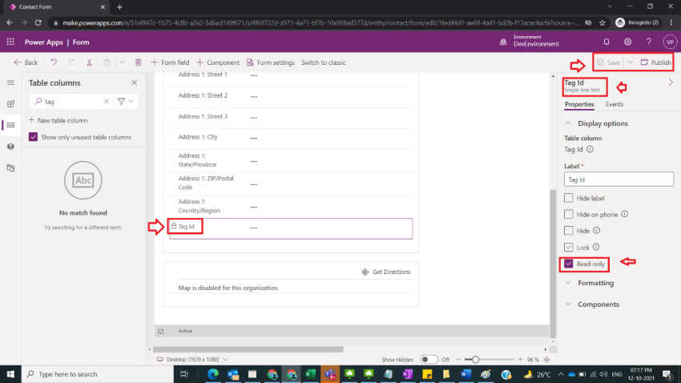This screenshot has height=383, width=681.
Task: Expand the Formatting section
Action: pos(568,283)
